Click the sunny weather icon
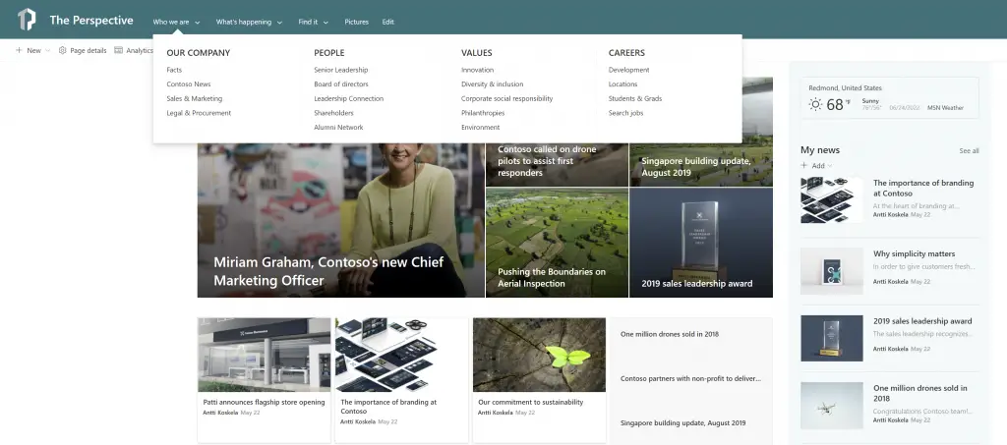The image size is (1007, 445). click(814, 103)
